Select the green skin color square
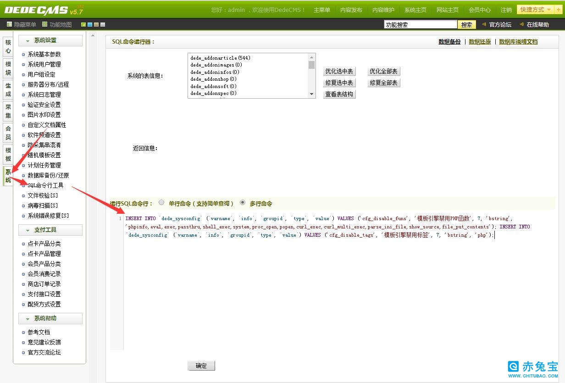The image size is (565, 383). 83,25
